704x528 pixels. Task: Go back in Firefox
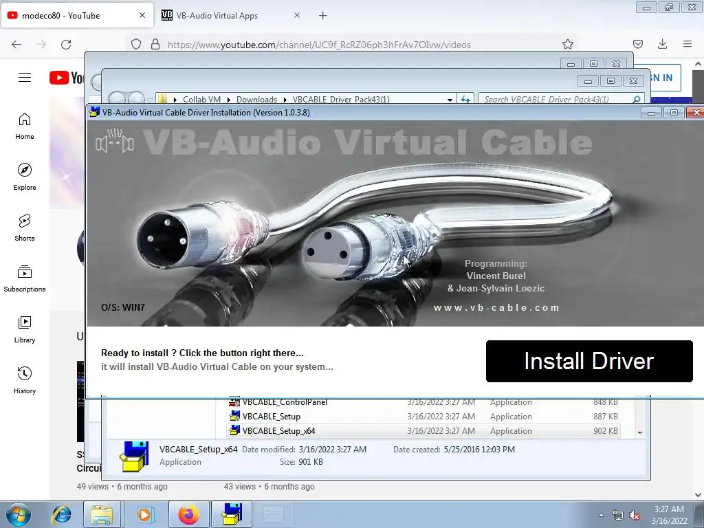tap(16, 45)
